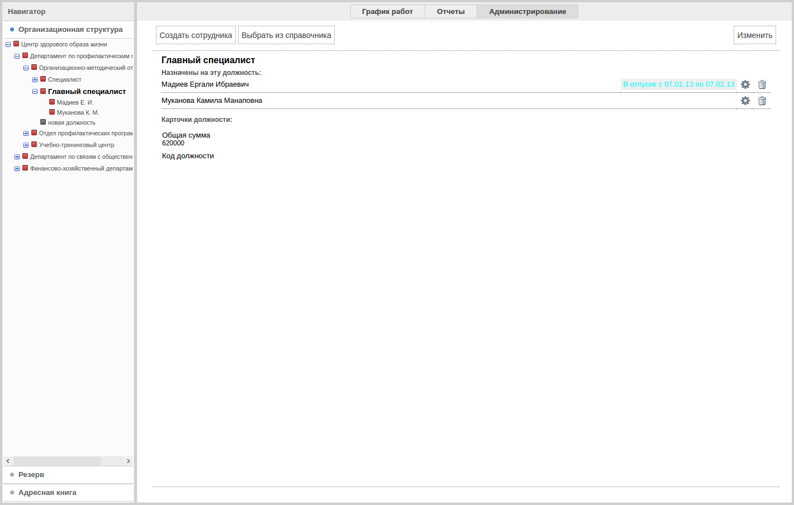Click the Код должности label
The image size is (794, 505).
click(188, 156)
